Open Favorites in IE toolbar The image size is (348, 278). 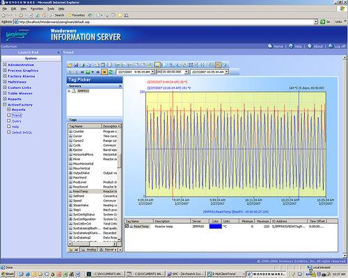76,15
